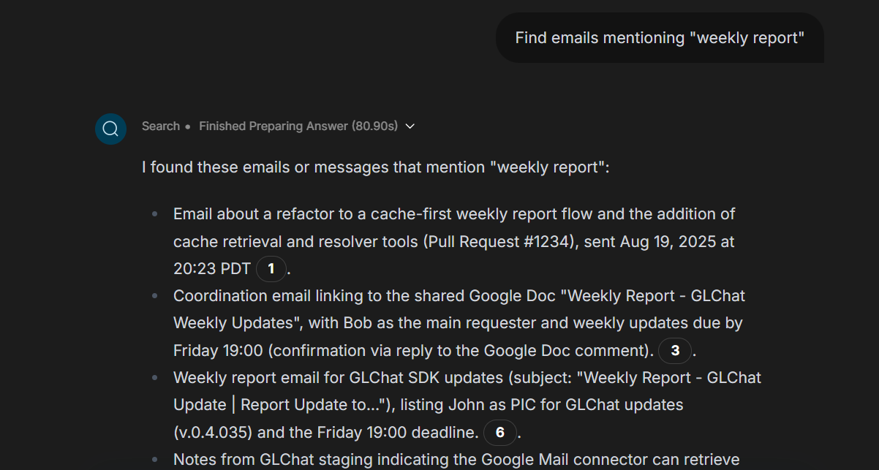Expand the Finished Preparing Answer chevron
This screenshot has height=470, width=879.
[410, 126]
